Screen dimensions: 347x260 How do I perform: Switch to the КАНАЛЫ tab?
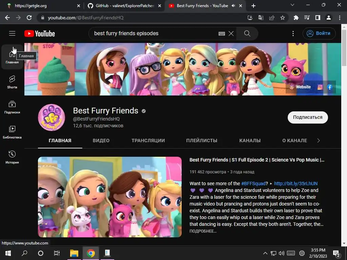[250, 140]
